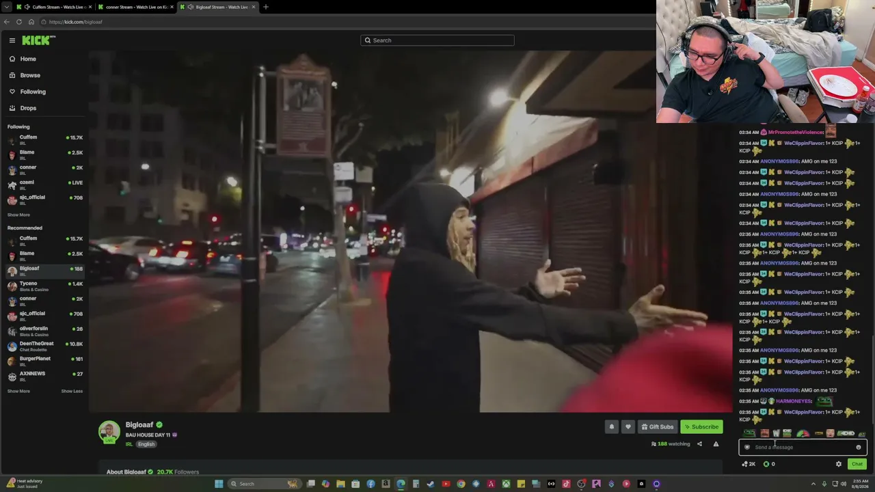Go back in browser

coord(7,22)
